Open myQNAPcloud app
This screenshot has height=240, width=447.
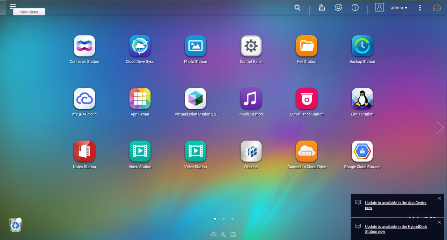85,99
